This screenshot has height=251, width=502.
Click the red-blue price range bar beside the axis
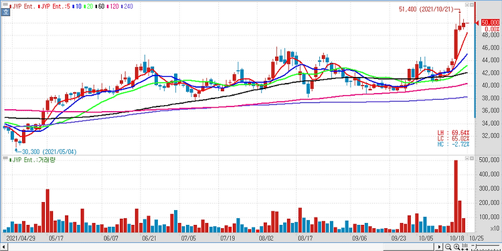point(475,60)
